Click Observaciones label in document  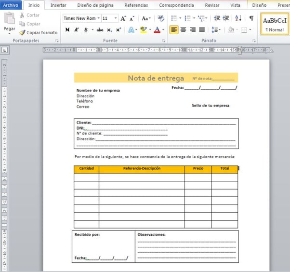click(x=151, y=234)
